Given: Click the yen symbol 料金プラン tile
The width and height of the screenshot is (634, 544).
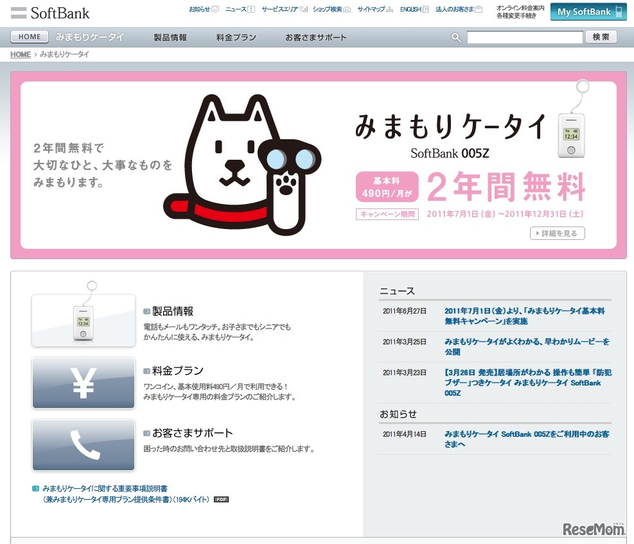Looking at the screenshot, I should pos(84,383).
